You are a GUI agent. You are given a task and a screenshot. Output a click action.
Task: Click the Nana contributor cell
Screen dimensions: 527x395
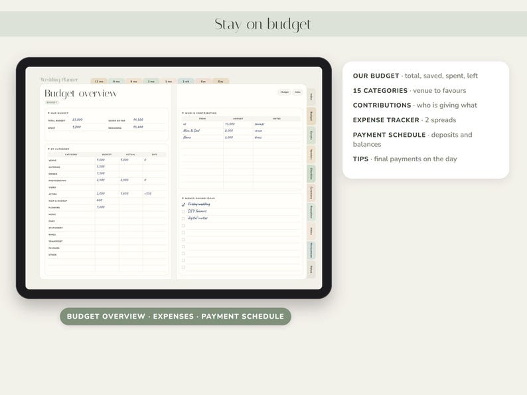pyautogui.click(x=202, y=137)
